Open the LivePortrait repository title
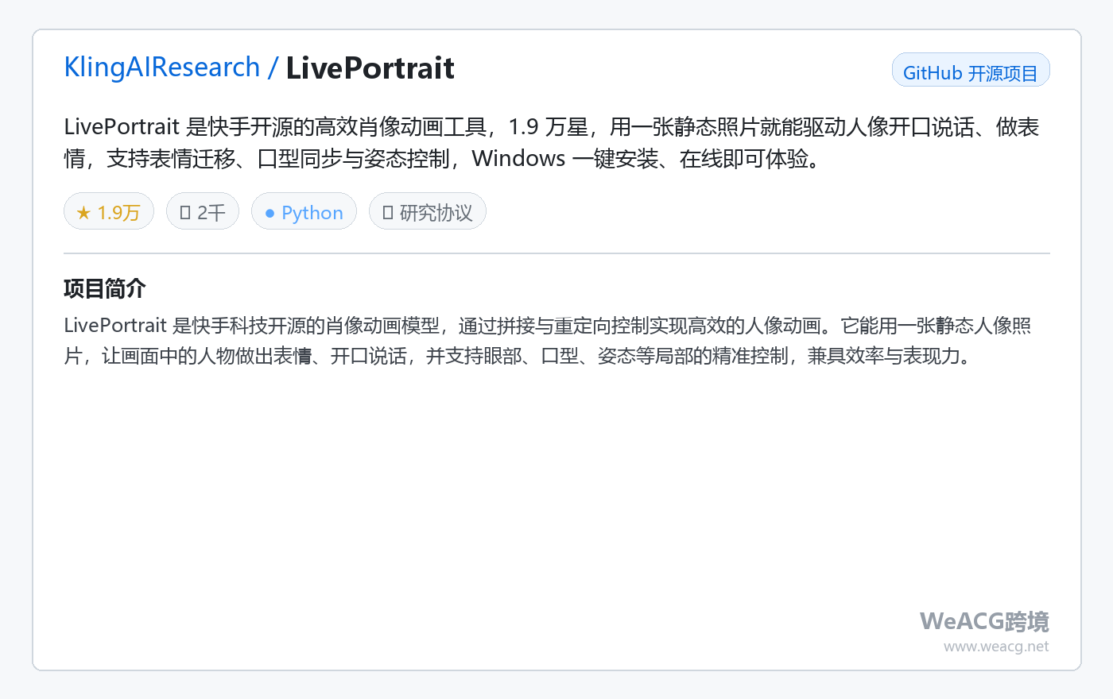1113x699 pixels. pyautogui.click(x=370, y=68)
